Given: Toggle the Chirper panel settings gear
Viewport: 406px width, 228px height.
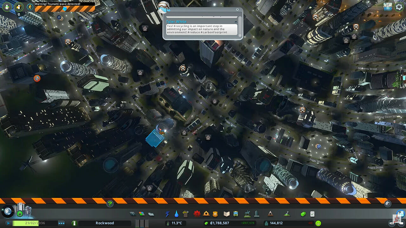Looking at the screenshot, I should 237,9.
